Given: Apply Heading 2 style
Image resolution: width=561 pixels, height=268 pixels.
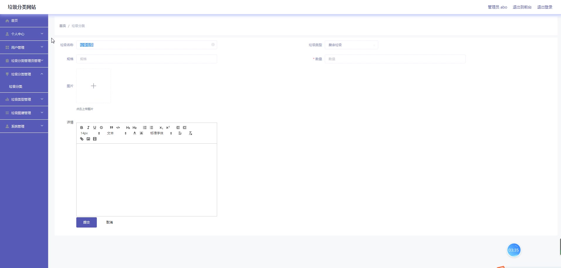Looking at the screenshot, I should tap(135, 128).
